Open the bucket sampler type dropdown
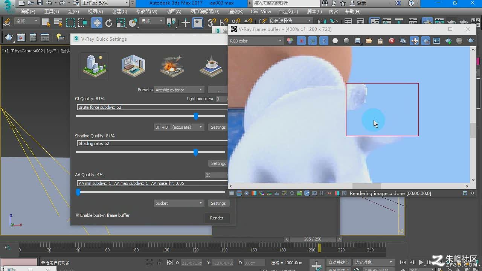This screenshot has width=482, height=271. [x=179, y=203]
